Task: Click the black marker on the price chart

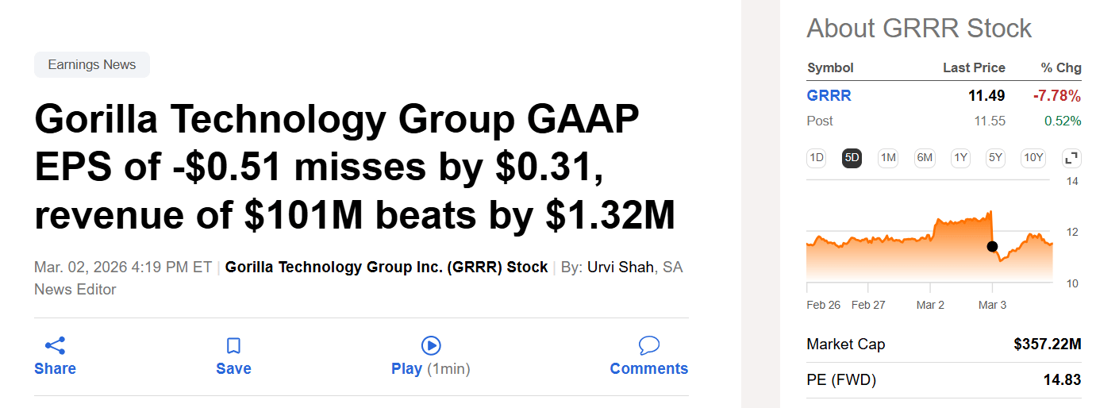Action: coord(992,246)
